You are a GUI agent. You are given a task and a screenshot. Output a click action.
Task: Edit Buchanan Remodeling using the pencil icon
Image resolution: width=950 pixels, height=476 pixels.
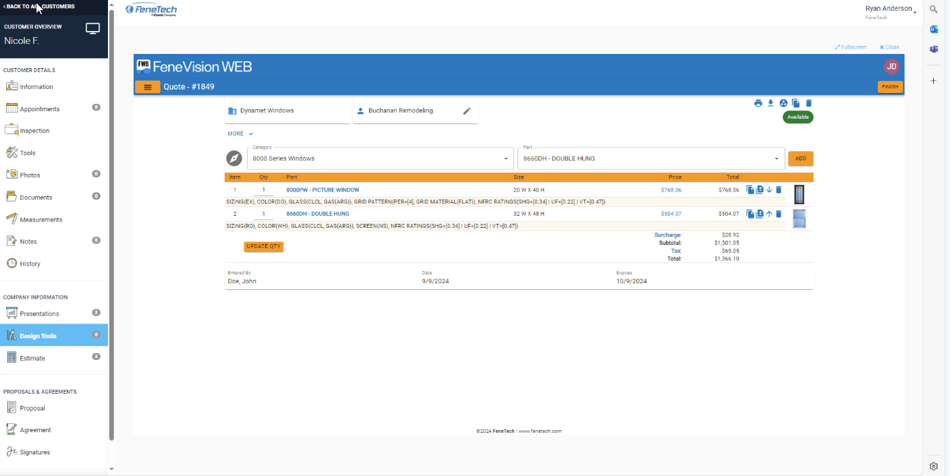[467, 111]
